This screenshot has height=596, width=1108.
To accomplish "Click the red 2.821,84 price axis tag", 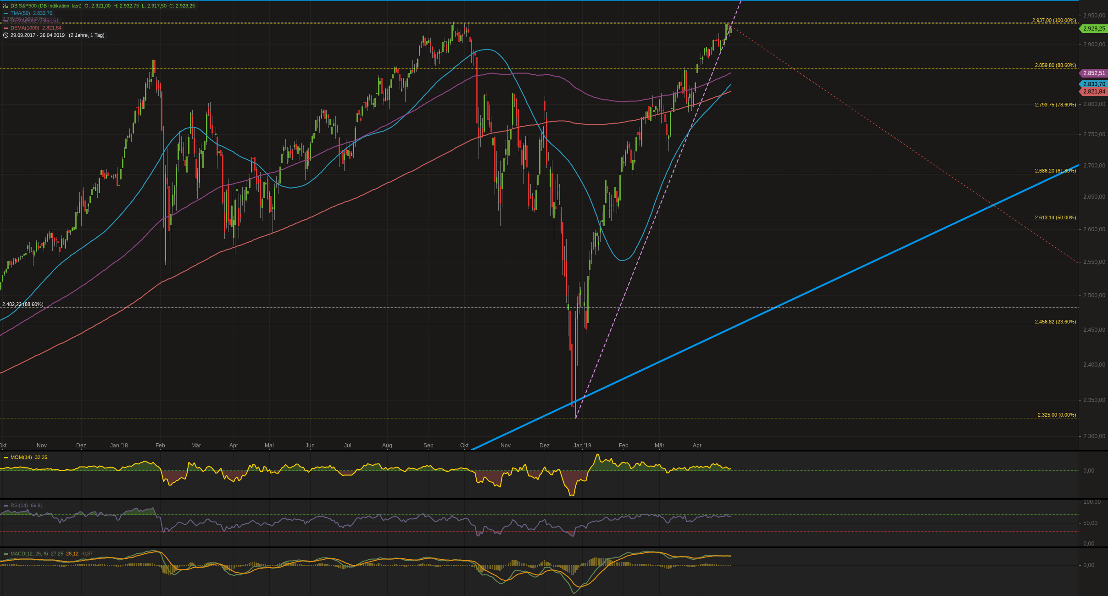I will pyautogui.click(x=1094, y=91).
